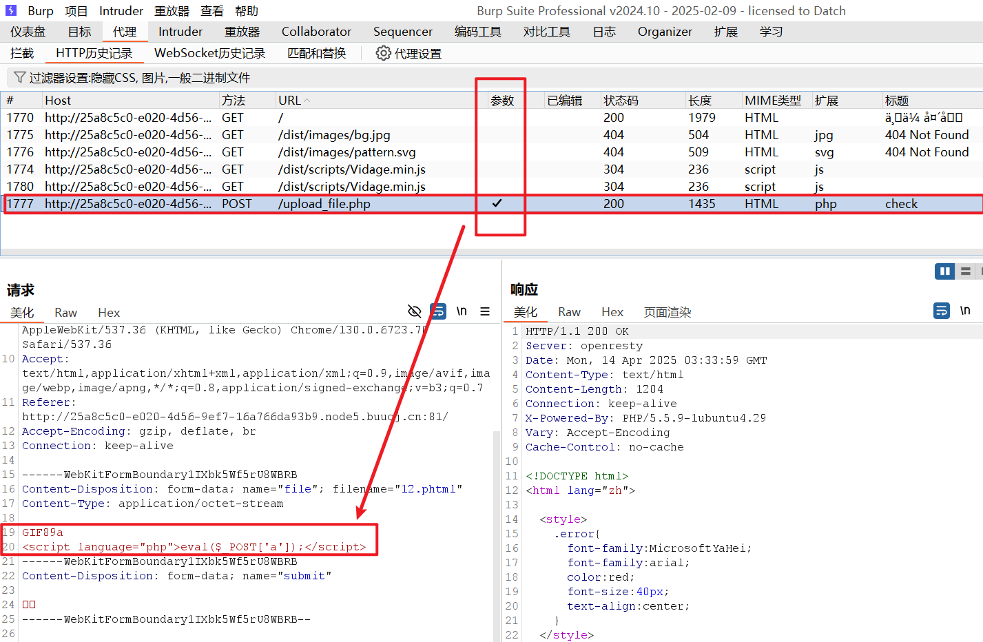Switch to 重放器 main tab
This screenshot has width=983, height=642.
click(x=242, y=32)
